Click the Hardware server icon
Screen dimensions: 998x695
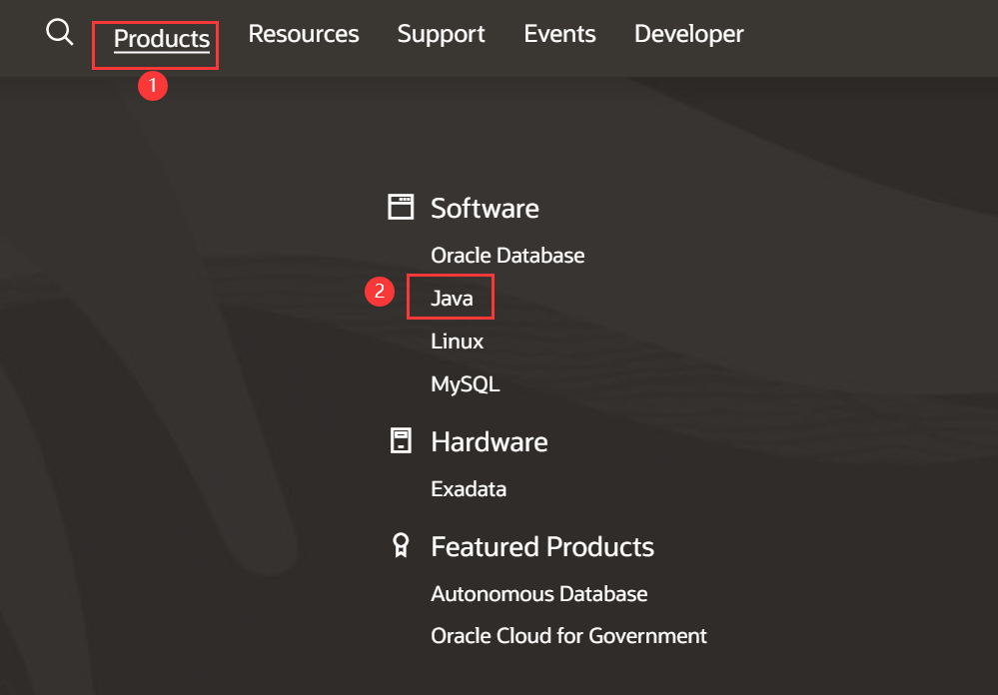pyautogui.click(x=401, y=441)
